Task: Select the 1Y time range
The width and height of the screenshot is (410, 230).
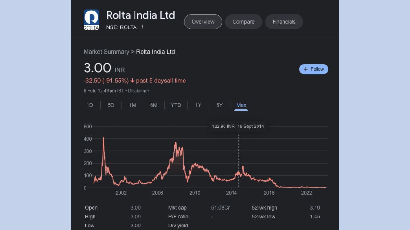Action: [x=198, y=105]
